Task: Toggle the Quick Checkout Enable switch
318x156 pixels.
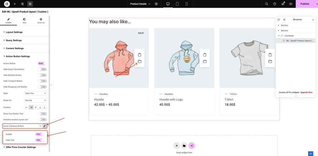Action: [40, 134]
